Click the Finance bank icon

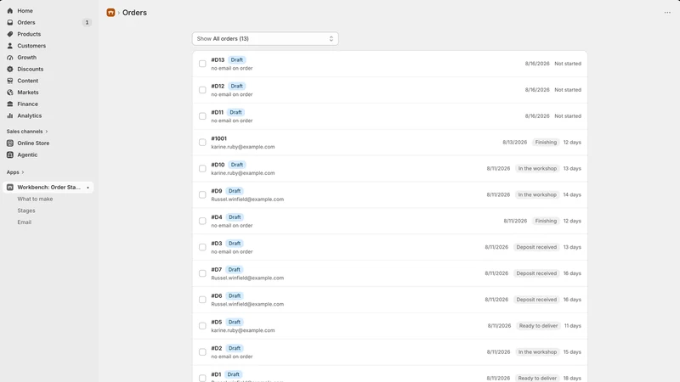point(10,104)
